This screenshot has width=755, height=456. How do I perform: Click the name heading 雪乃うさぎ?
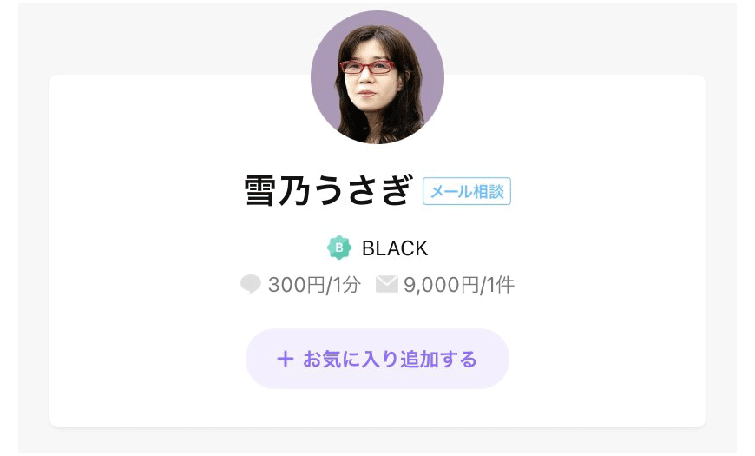tap(328, 190)
